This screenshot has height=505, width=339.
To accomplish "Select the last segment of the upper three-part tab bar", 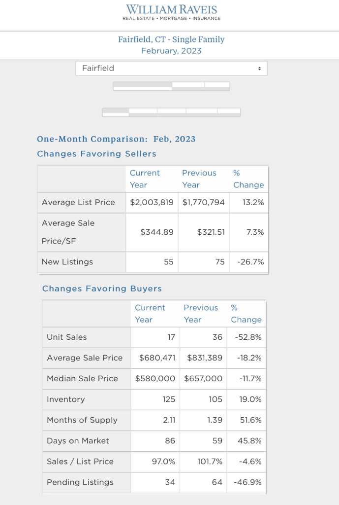I will (217, 85).
